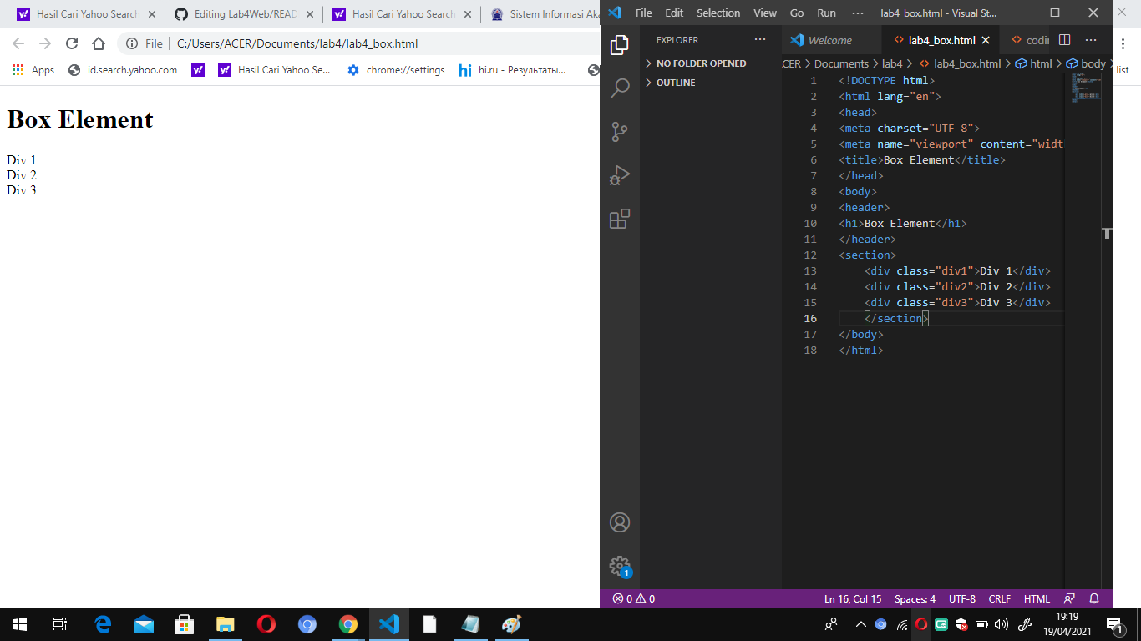Change indentation via Spaces: 4 indicator
This screenshot has height=641, width=1141.
(x=915, y=598)
